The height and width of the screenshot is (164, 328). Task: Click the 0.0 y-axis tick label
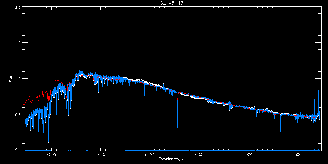17,150
